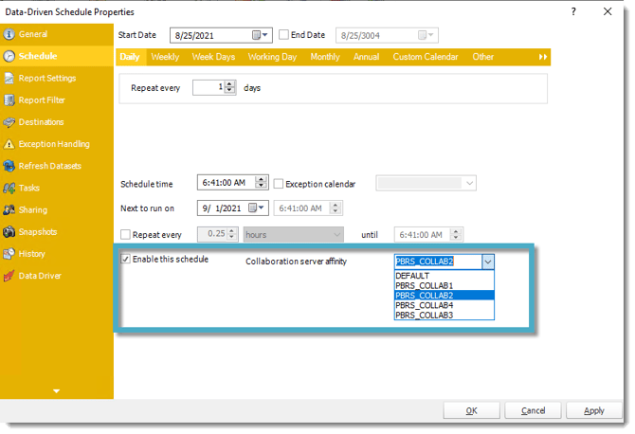Click the until time stepper
This screenshot has height=434, width=635.
click(456, 234)
